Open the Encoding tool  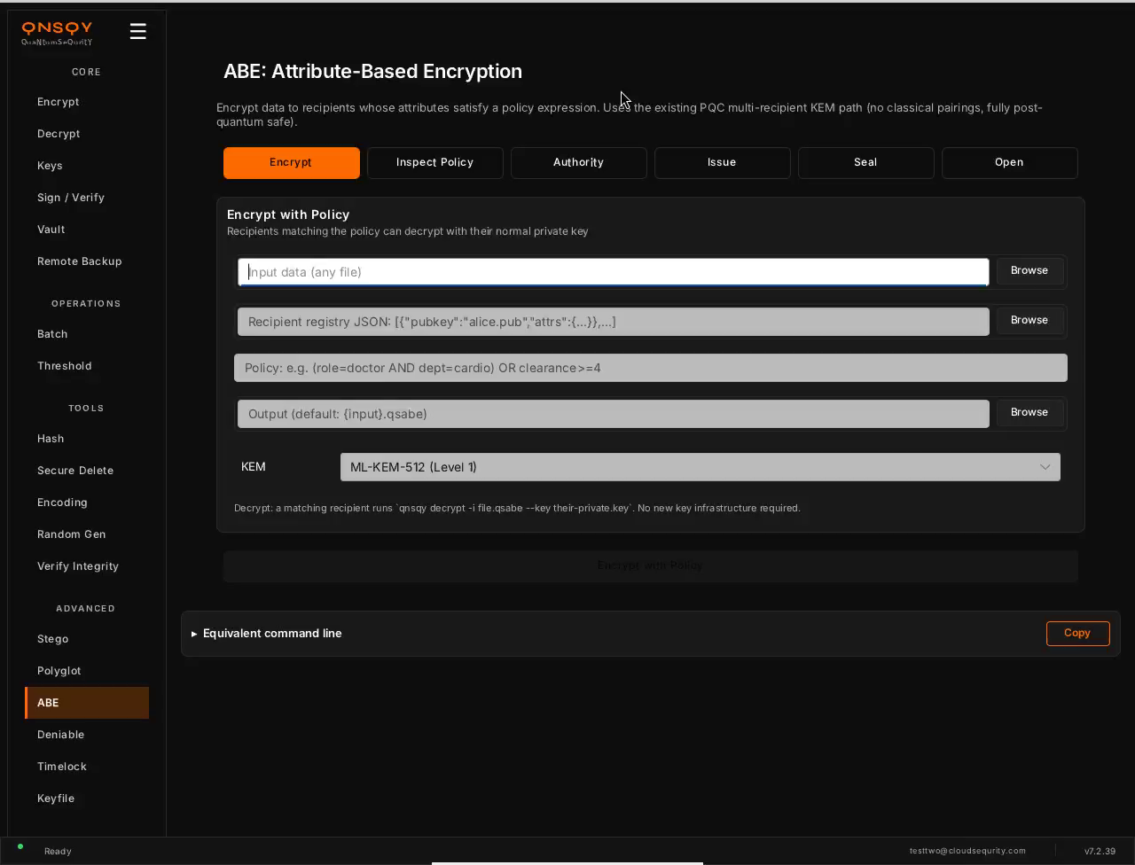87,503
